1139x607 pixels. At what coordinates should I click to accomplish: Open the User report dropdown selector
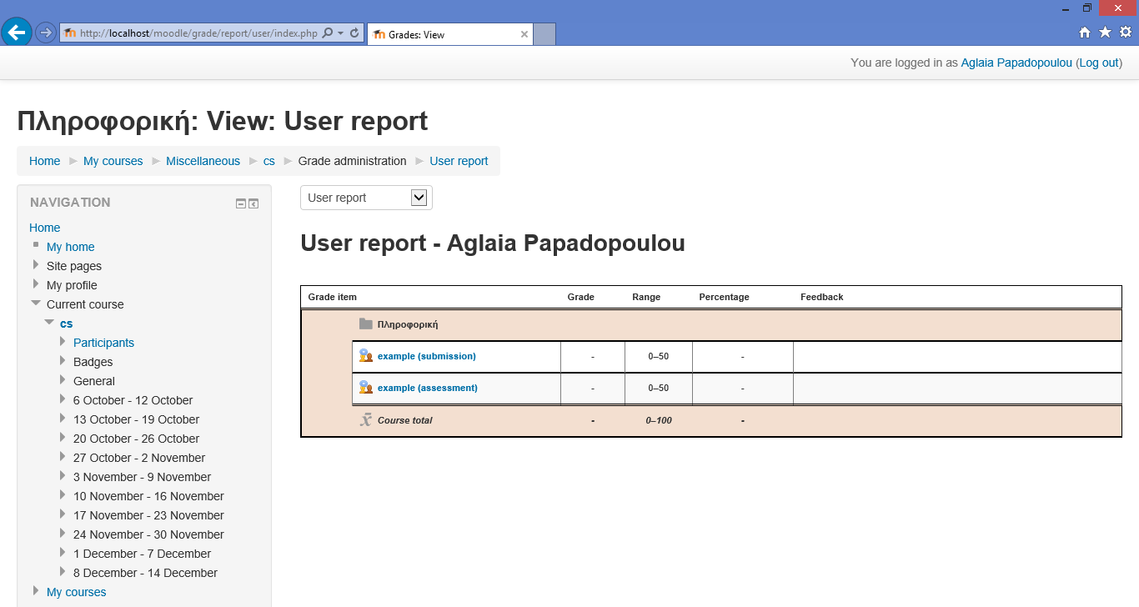click(x=366, y=198)
